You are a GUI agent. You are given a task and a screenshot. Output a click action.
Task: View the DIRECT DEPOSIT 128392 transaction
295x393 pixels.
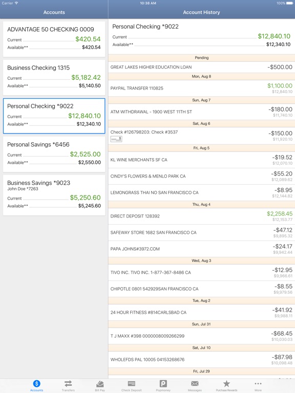pyautogui.click(x=202, y=216)
